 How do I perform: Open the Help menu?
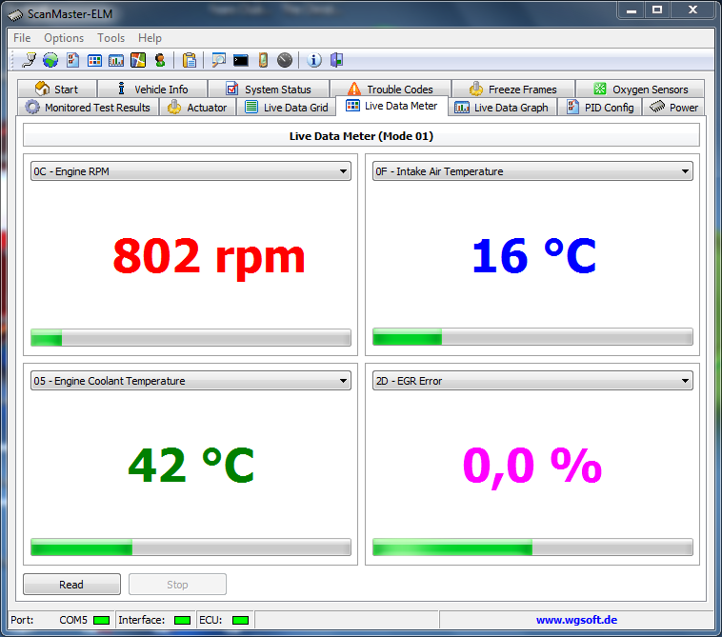(150, 38)
